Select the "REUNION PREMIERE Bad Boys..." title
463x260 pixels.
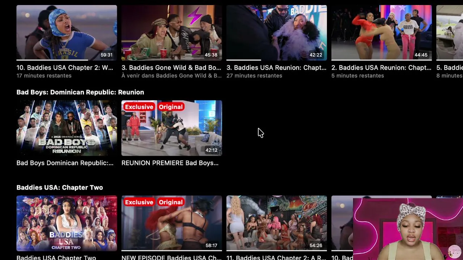(x=170, y=163)
